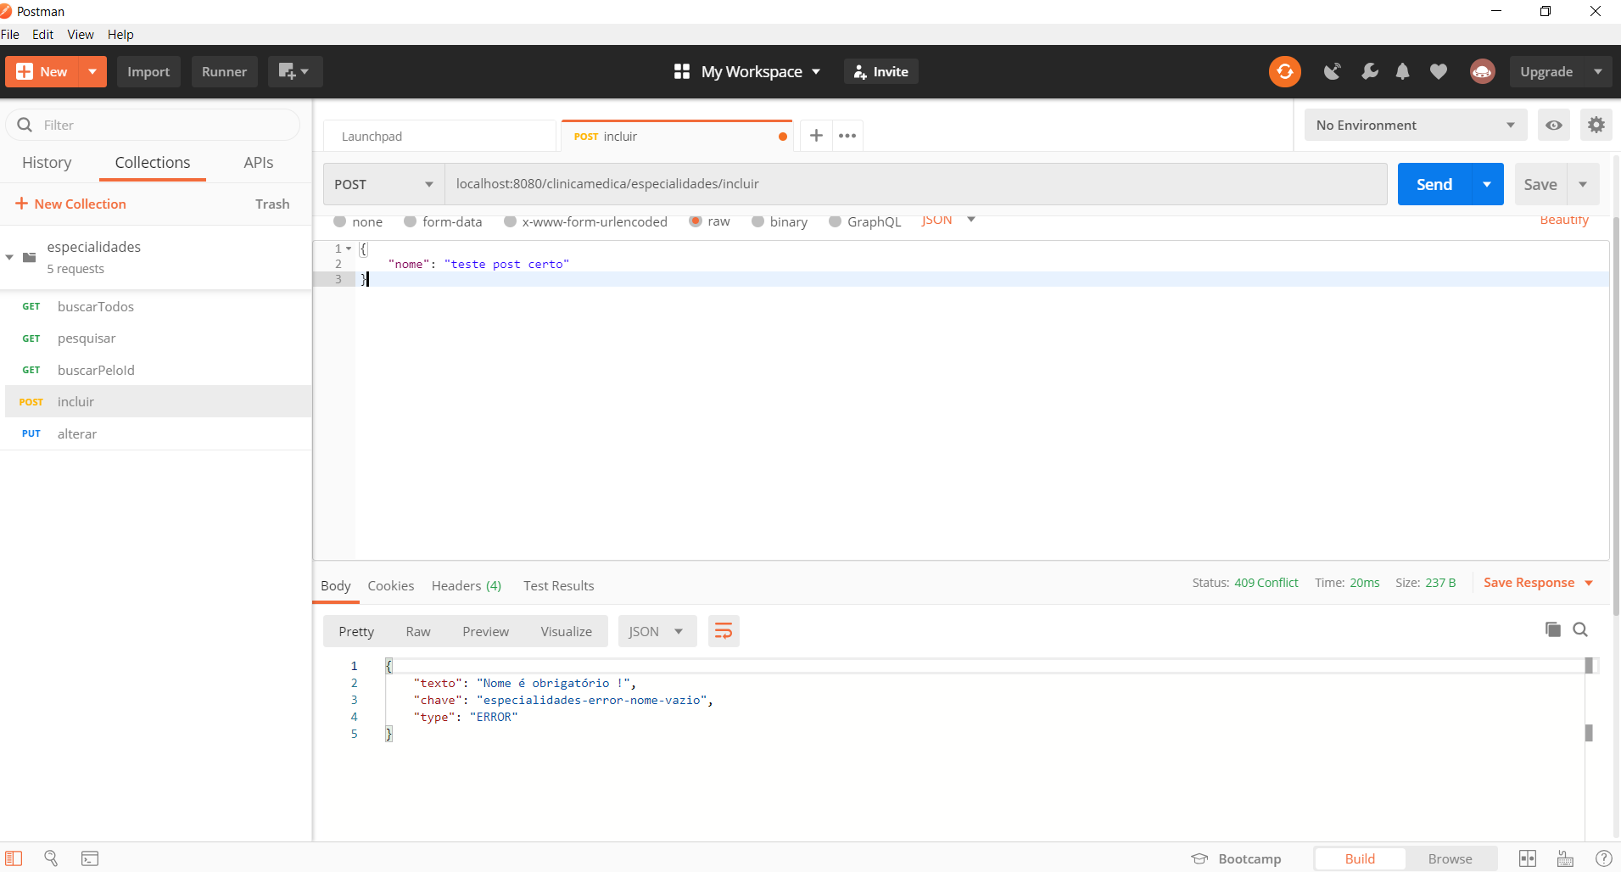Click the open new window icon
This screenshot has height=872, width=1621.
coord(294,71)
